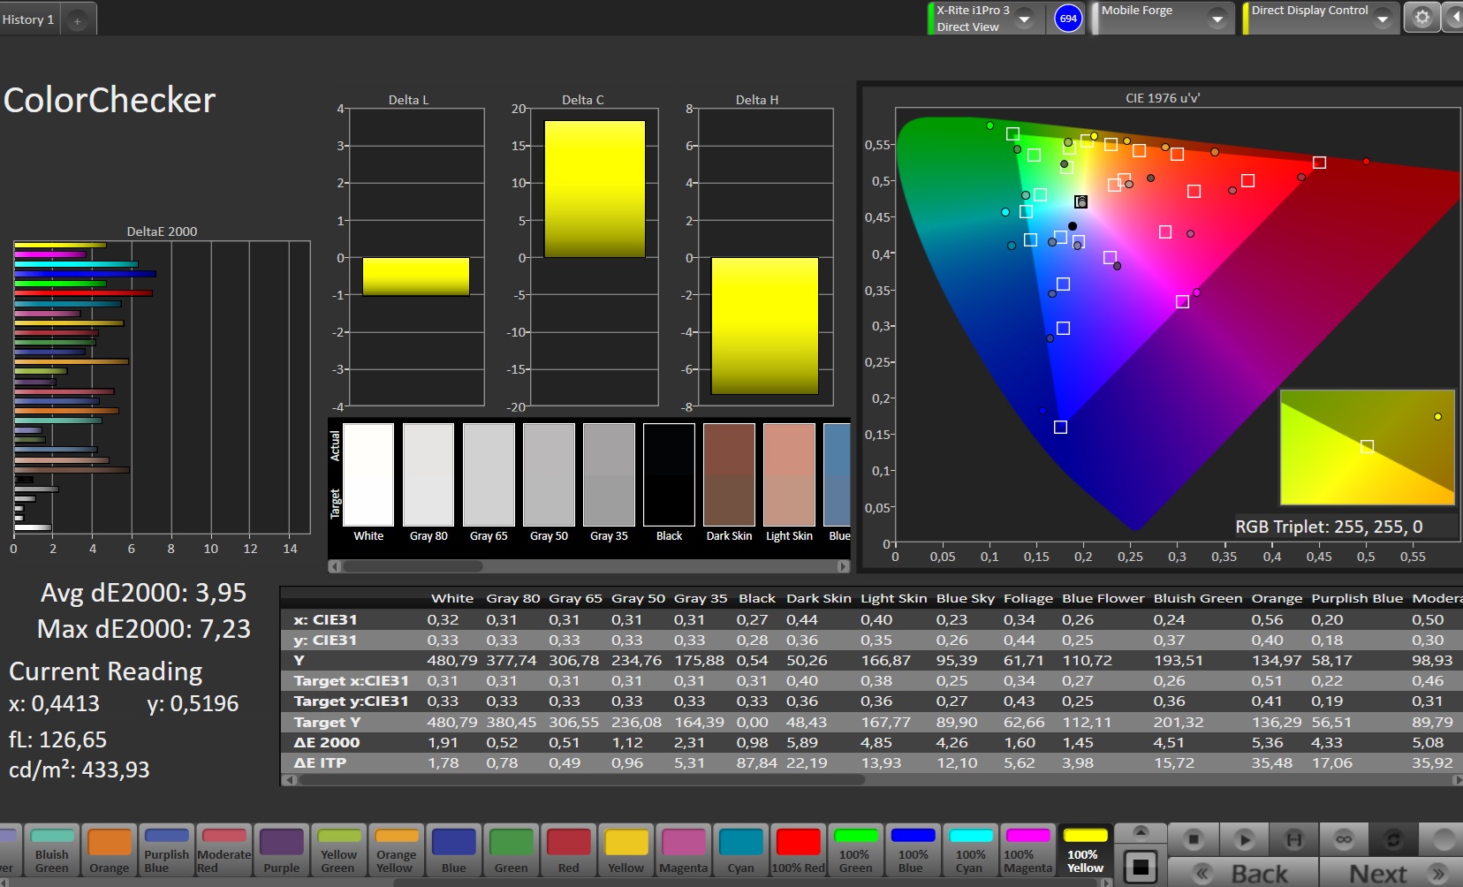
Task: Click the up-arrow above the pattern square
Action: tap(1141, 831)
